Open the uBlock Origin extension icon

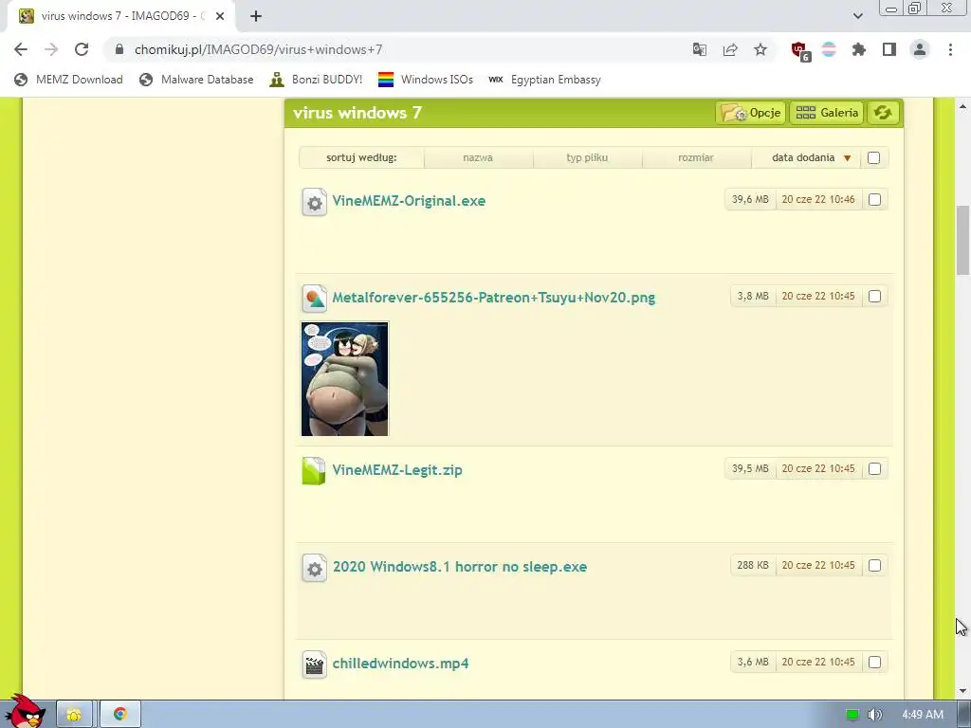pos(800,51)
